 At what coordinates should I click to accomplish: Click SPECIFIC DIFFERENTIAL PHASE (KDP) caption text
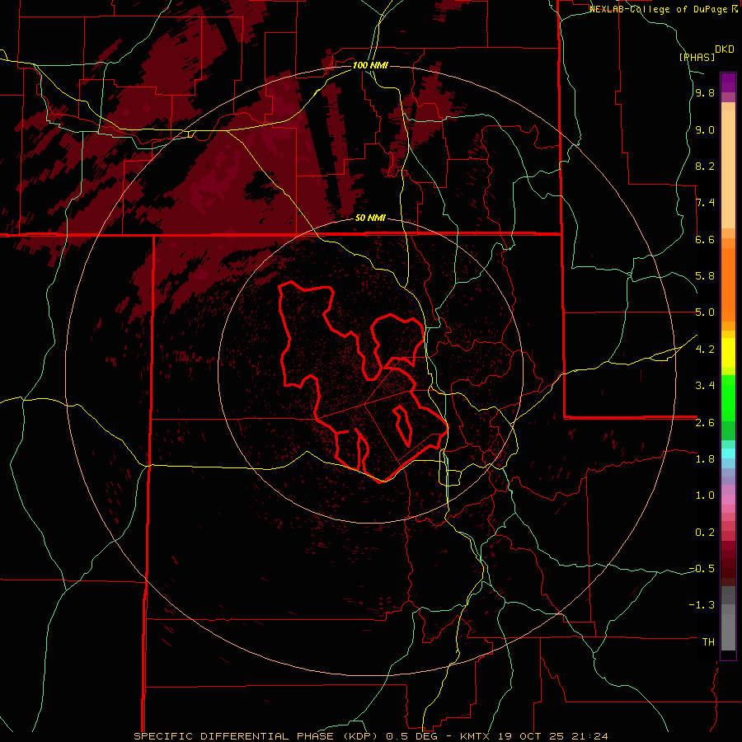pyautogui.click(x=256, y=736)
